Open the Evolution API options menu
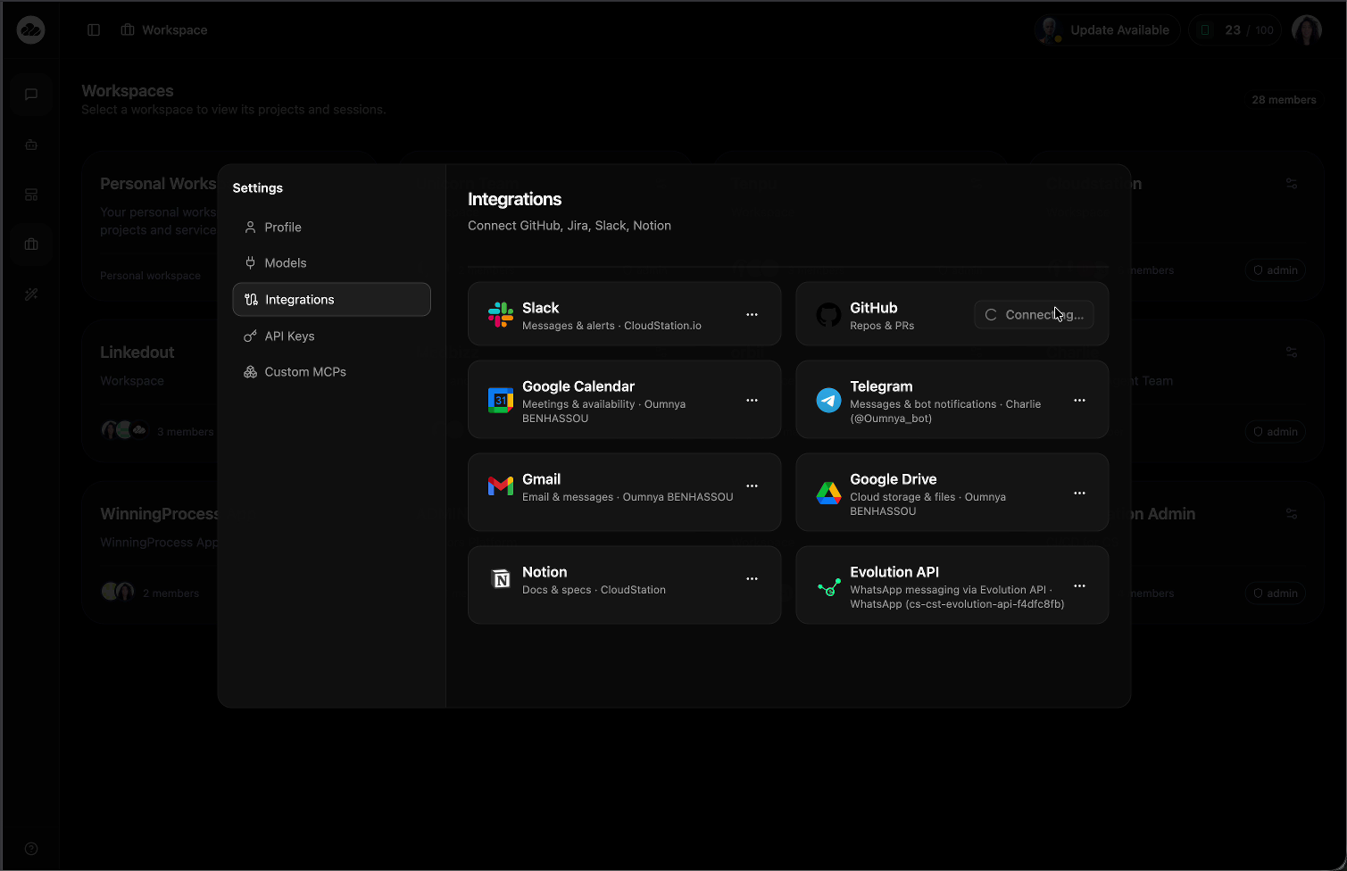 (x=1079, y=586)
